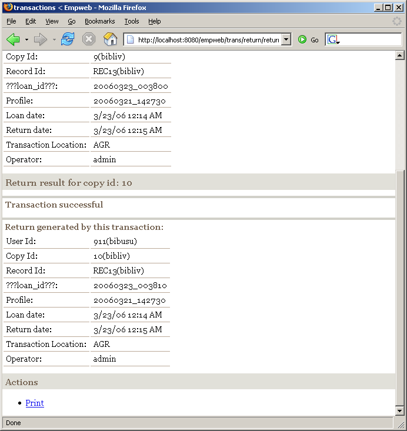Minimize the Firefox window
Screen dimensions: 407x431
[x=378, y=7]
